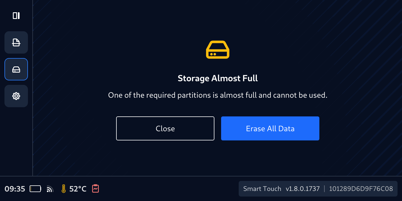Click the 52°C temperature reading
The image size is (402, 201).
pyautogui.click(x=78, y=189)
